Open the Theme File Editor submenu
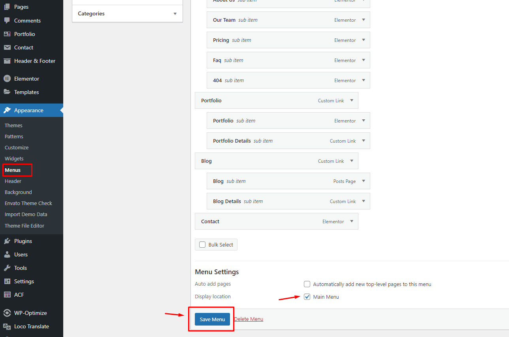This screenshot has height=337, width=509. [25, 226]
